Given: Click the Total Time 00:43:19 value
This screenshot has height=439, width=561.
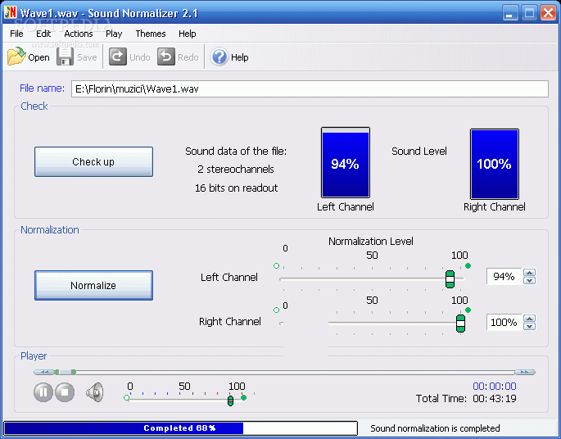Looking at the screenshot, I should pos(495,399).
